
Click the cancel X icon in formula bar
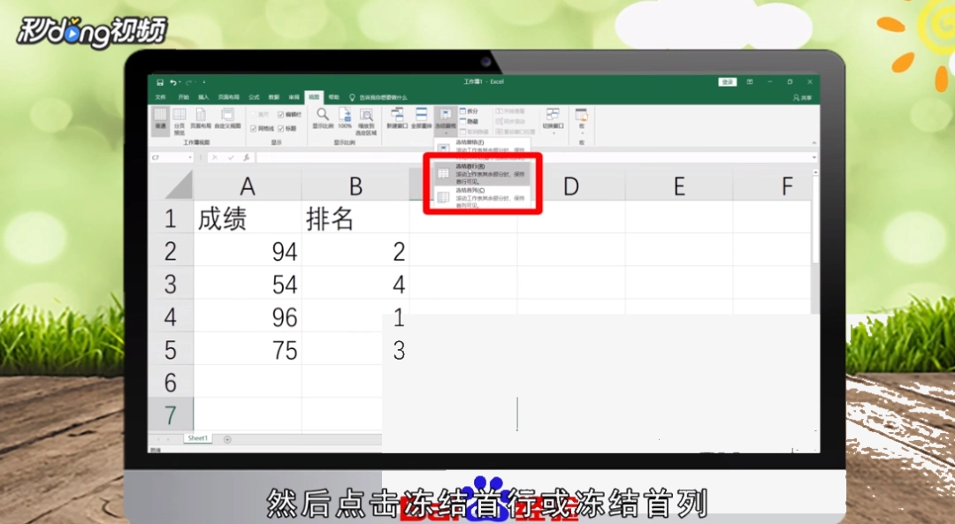coord(215,157)
